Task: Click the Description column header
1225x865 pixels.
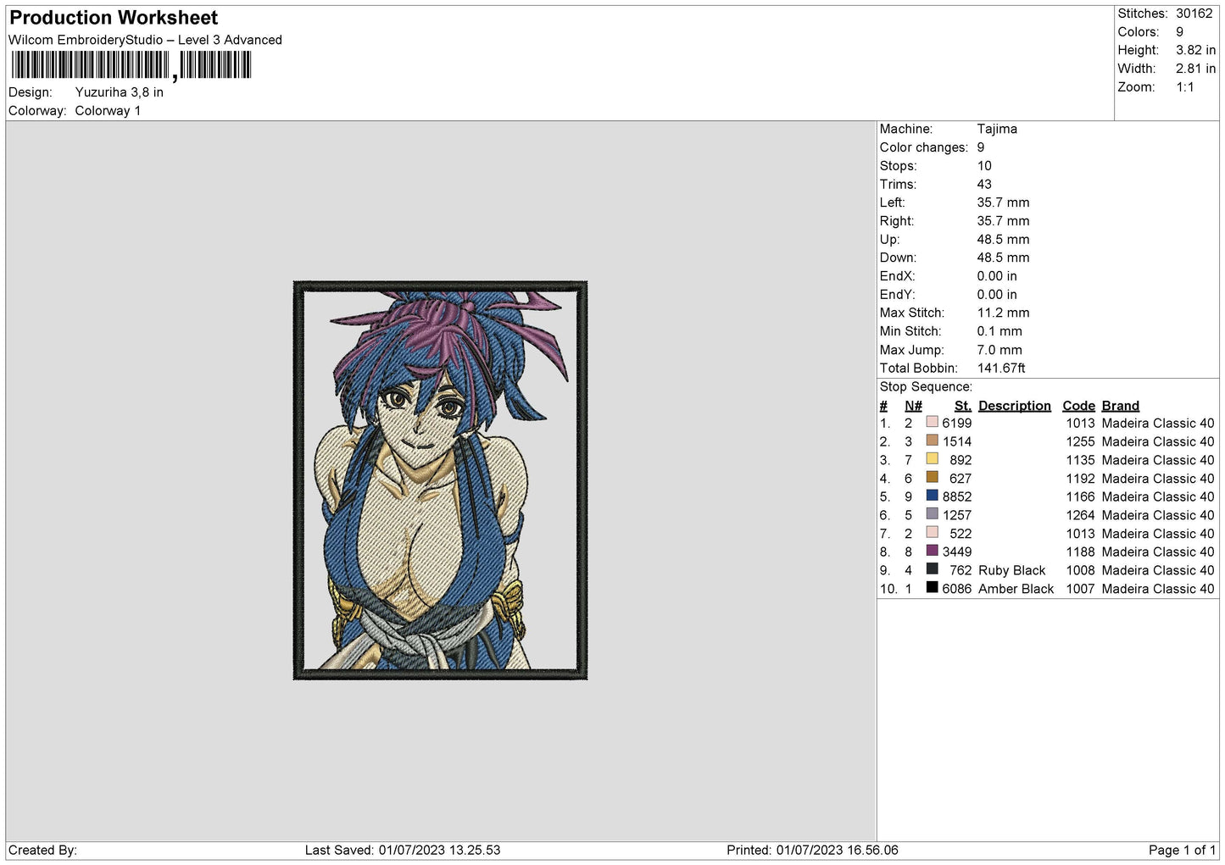Action: 1015,406
